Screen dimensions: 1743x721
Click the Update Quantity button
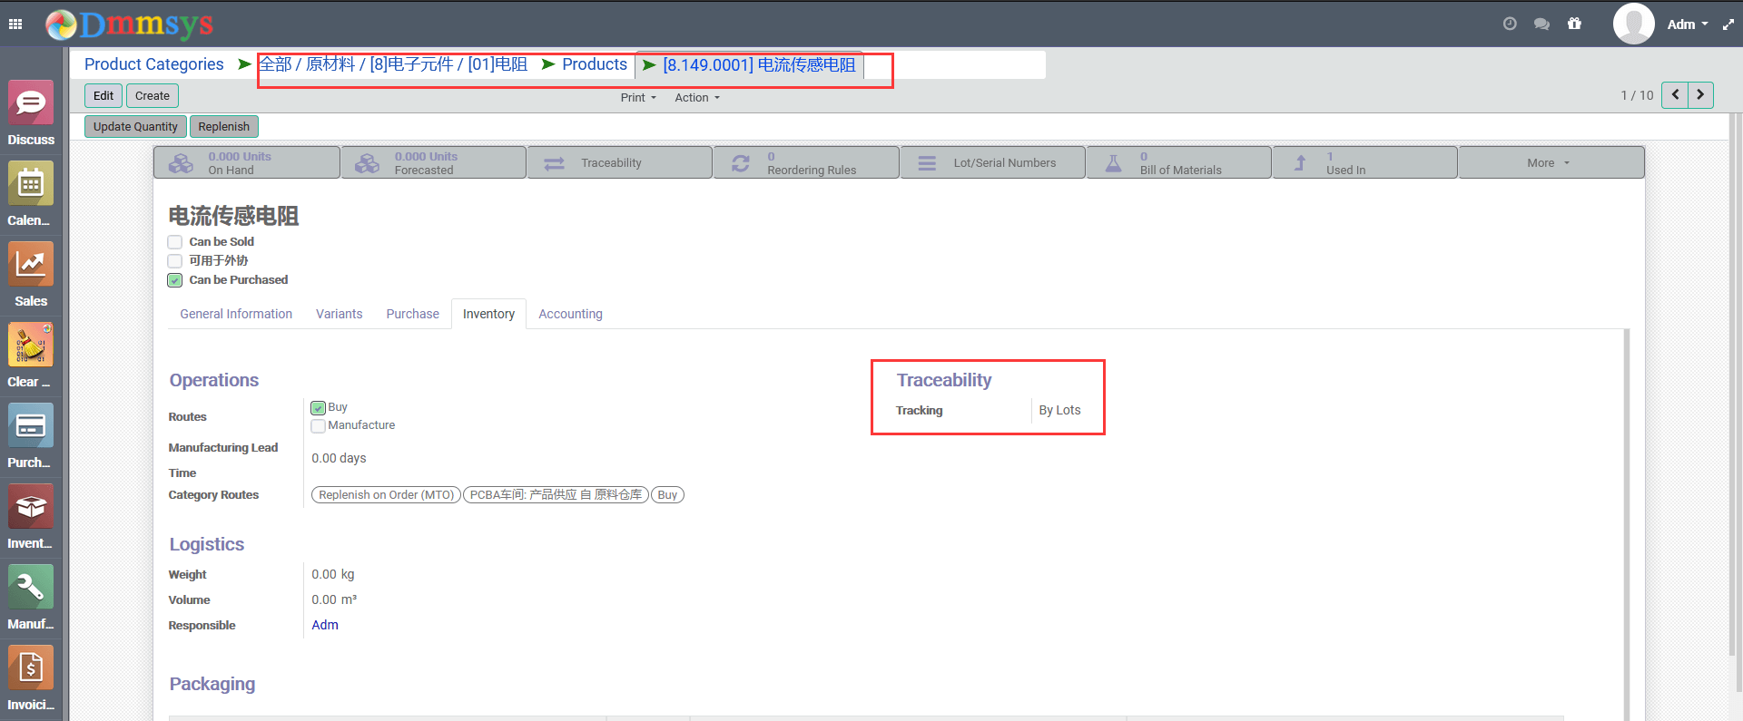click(135, 126)
